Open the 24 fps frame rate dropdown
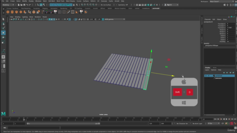237x133 pixels. click(214, 123)
